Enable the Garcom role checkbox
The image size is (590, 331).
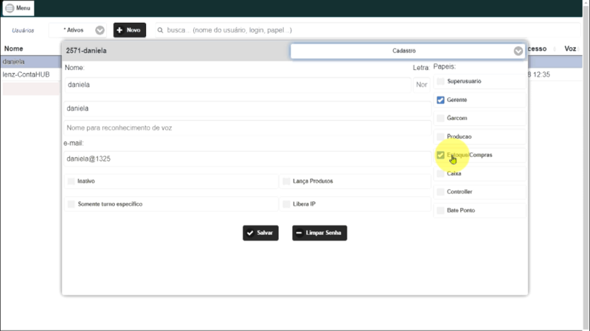pyautogui.click(x=440, y=118)
